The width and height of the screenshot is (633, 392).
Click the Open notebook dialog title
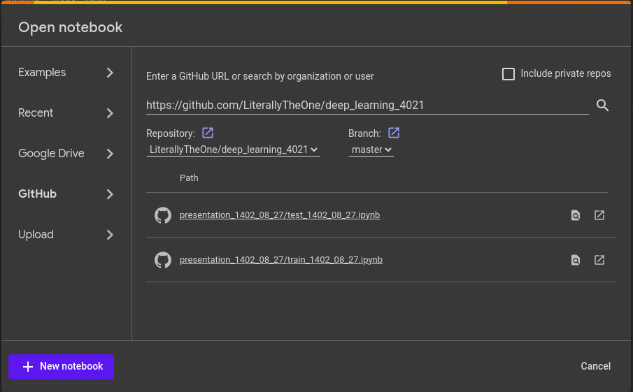point(70,27)
